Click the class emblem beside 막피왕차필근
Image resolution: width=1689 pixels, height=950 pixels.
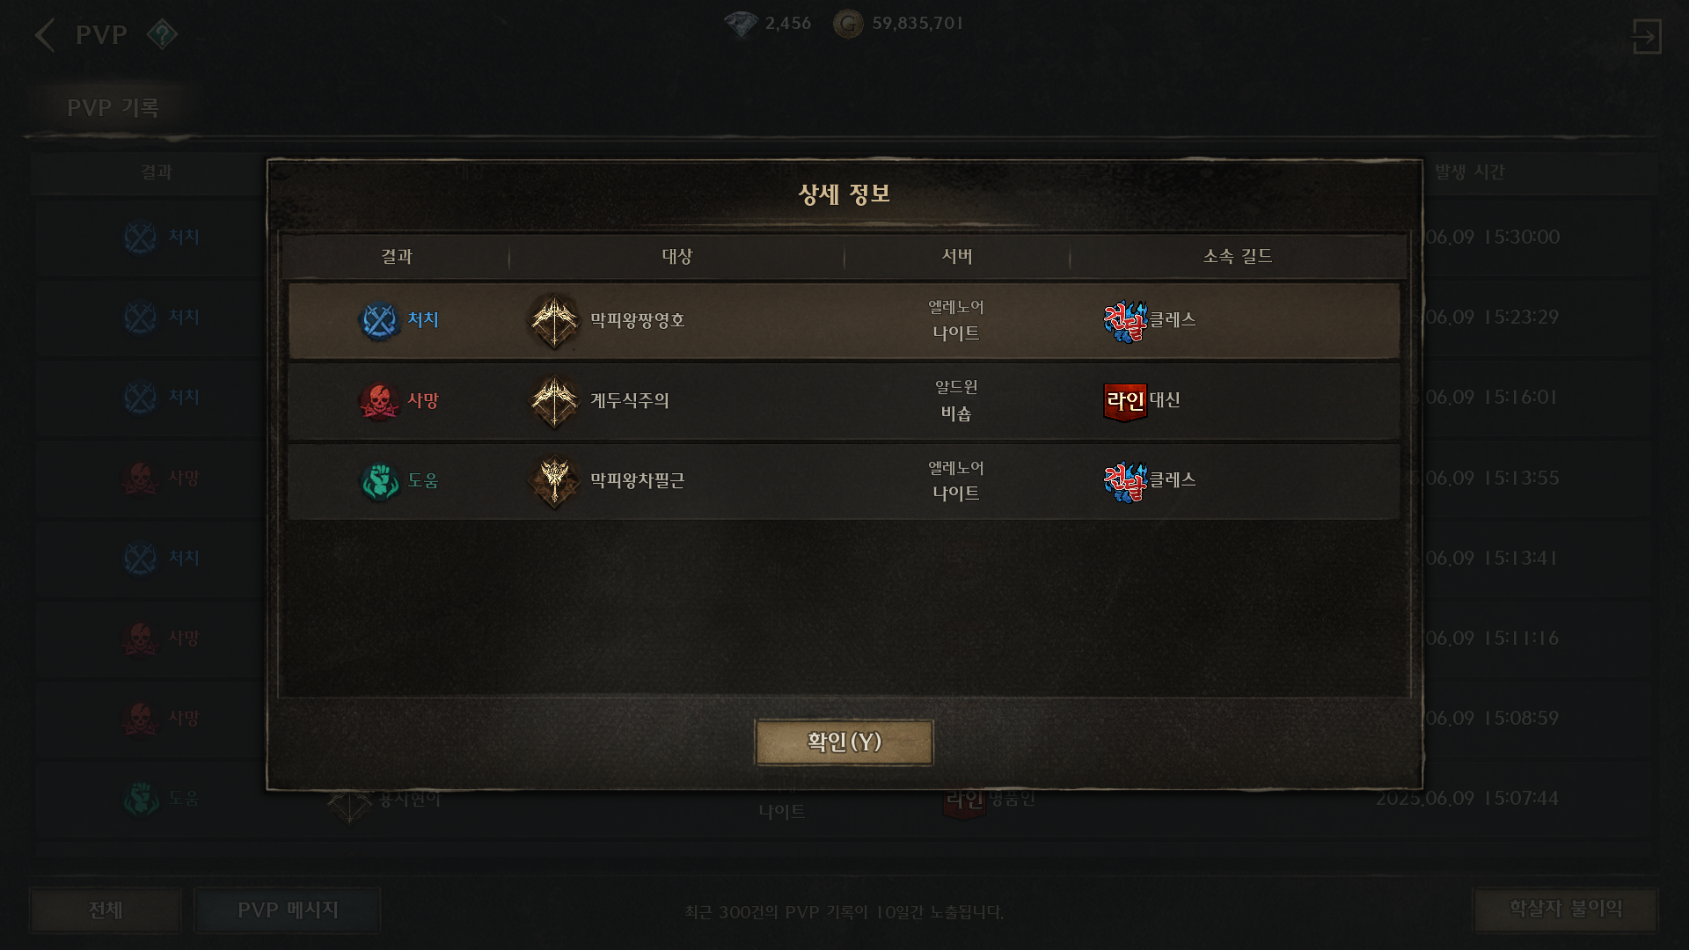pos(554,481)
